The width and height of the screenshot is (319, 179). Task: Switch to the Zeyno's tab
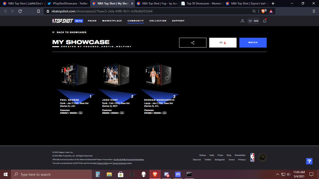pos(246,3)
